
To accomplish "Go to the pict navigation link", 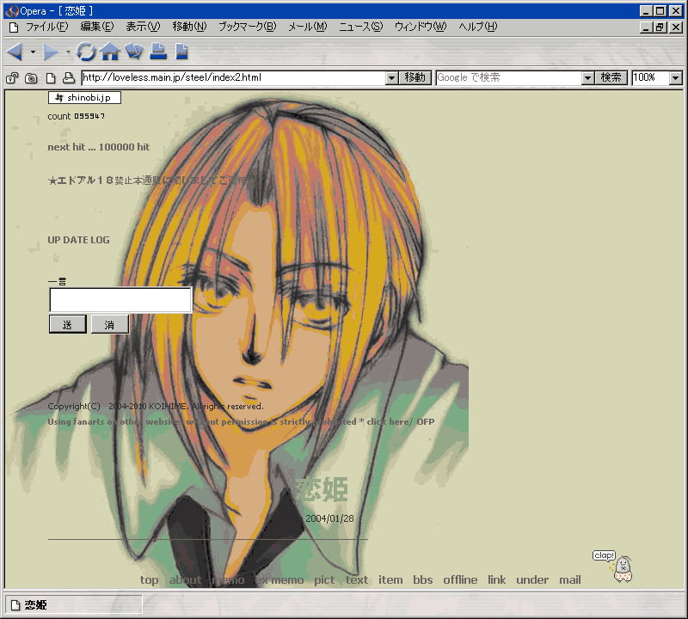I will click(x=324, y=580).
